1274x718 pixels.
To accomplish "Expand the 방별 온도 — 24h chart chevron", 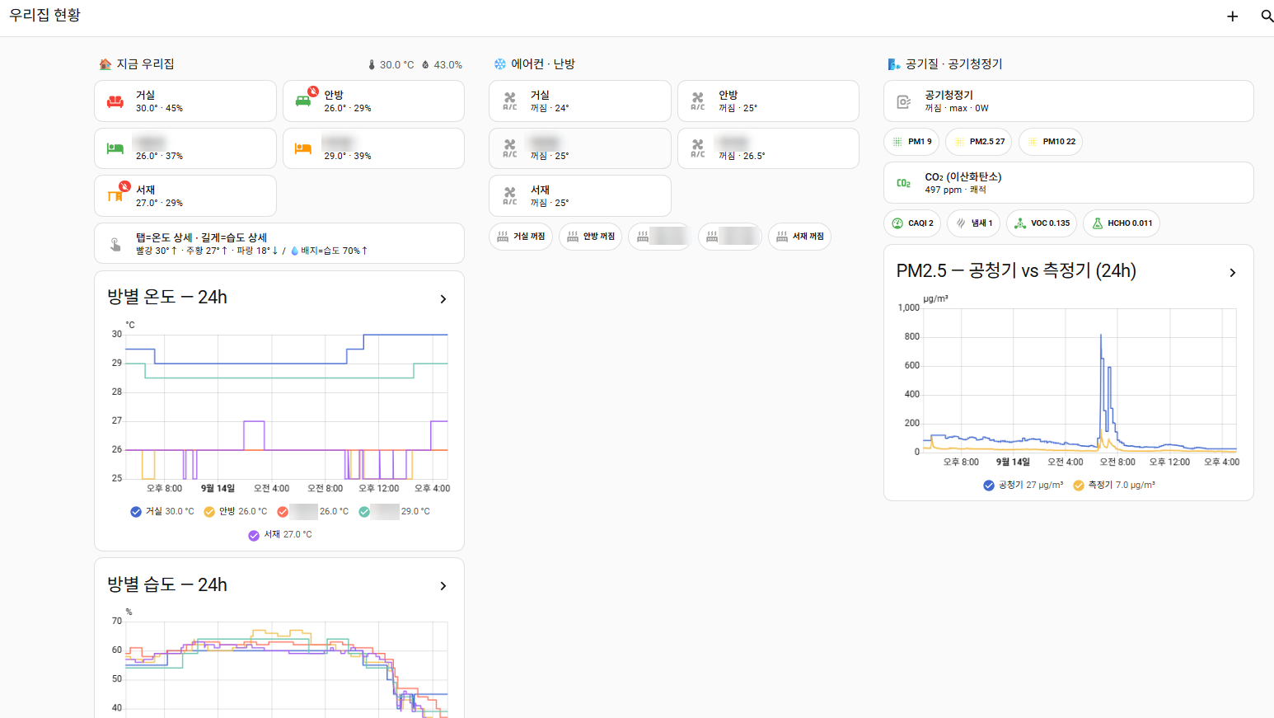I will (x=443, y=298).
